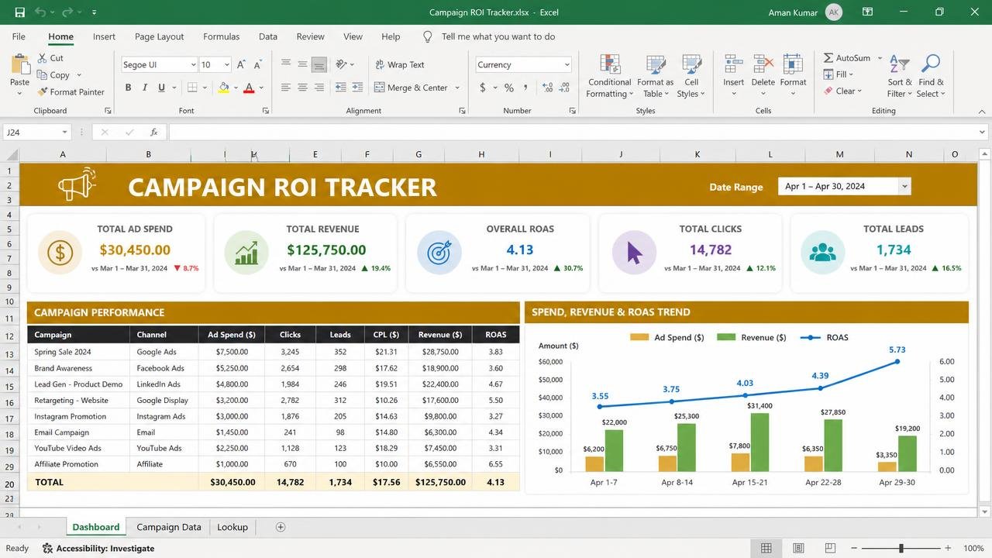Open Conditional Formatting
Screen dimensions: 992x558
609,76
